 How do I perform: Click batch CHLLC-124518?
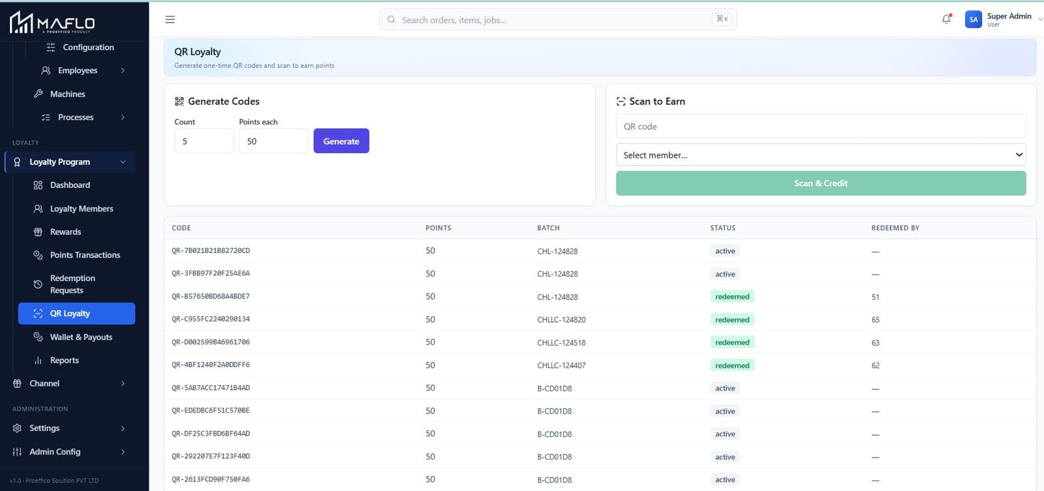tap(561, 342)
